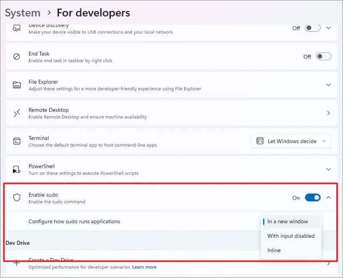
Task: Toggle Device discovery on
Action: tap(312, 28)
